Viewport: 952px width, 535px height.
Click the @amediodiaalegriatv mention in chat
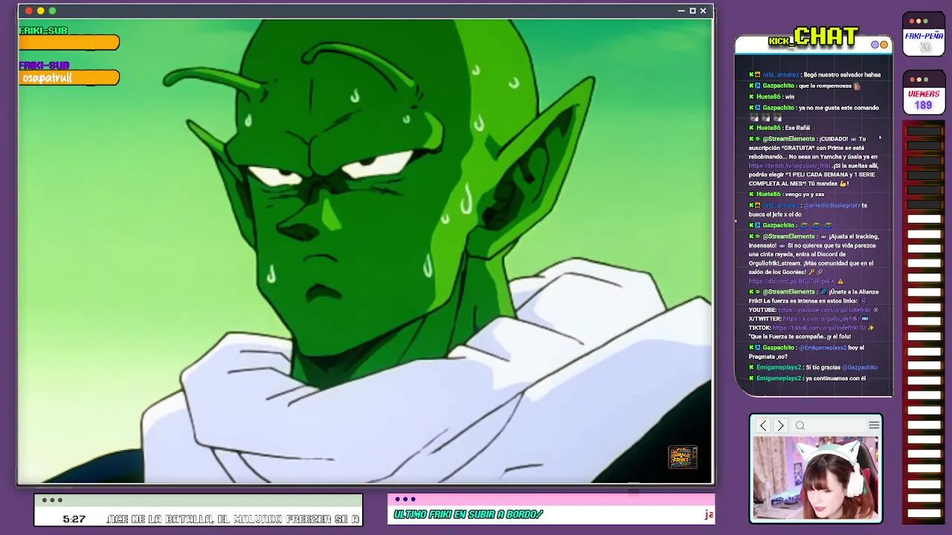pos(832,205)
